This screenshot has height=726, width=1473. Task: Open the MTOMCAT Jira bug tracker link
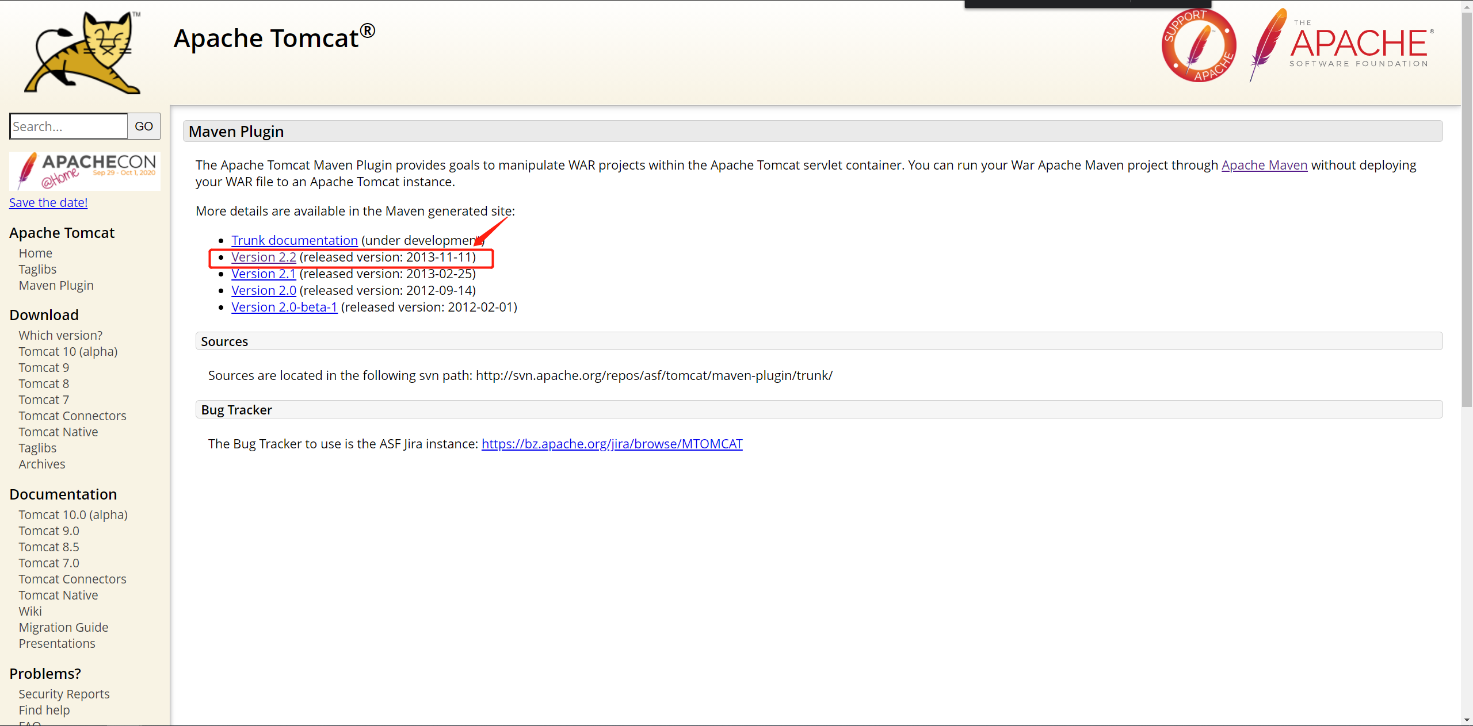point(612,444)
